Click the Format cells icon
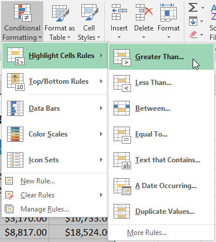Viewport: 216px width, 242px height. point(168,12)
